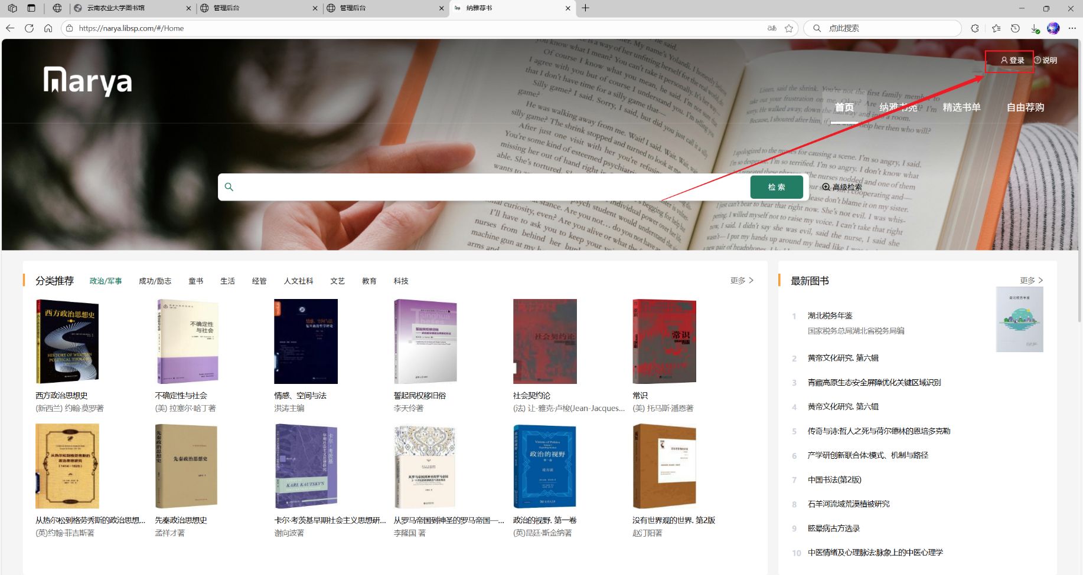
Task: Click the browser home icon
Action: pos(48,28)
